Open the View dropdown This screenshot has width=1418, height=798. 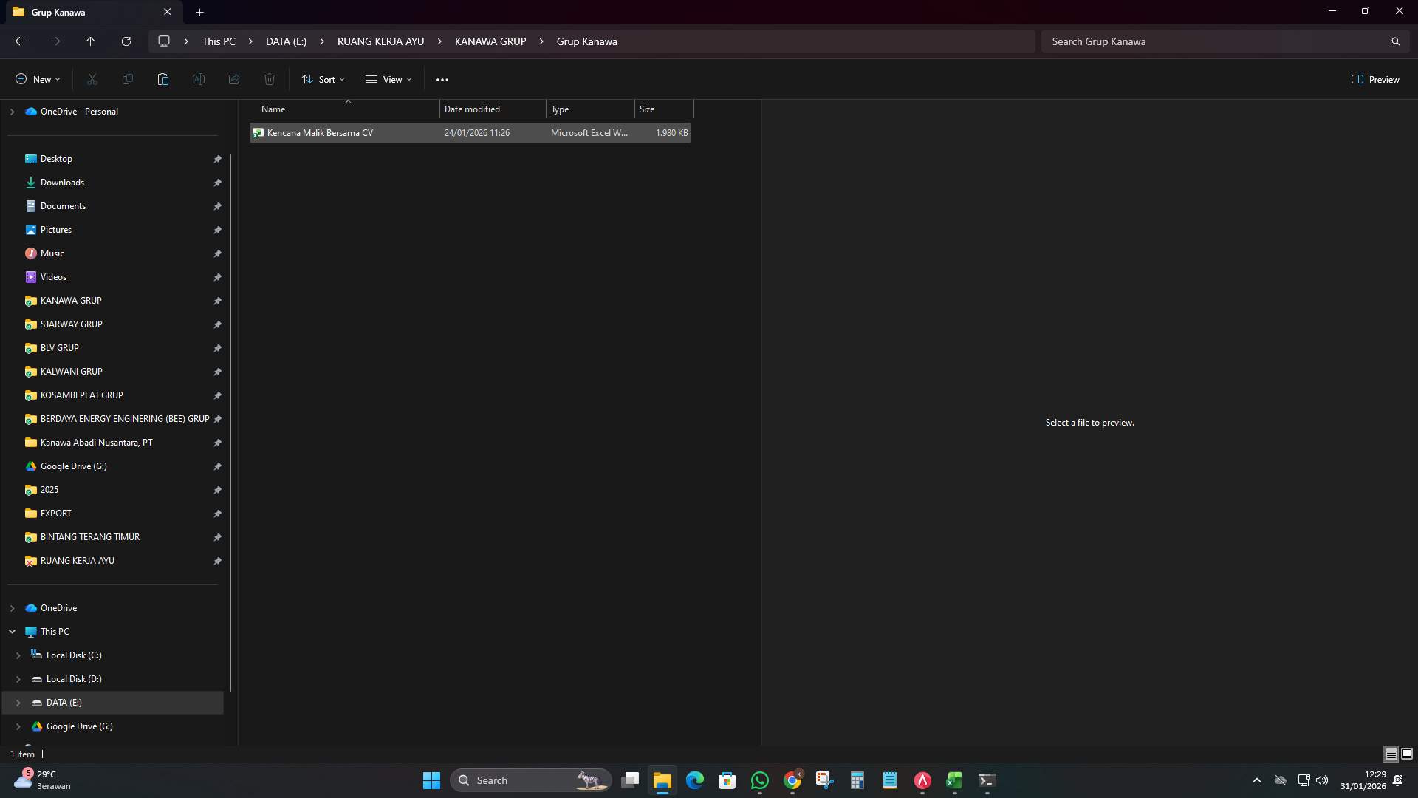coord(388,79)
